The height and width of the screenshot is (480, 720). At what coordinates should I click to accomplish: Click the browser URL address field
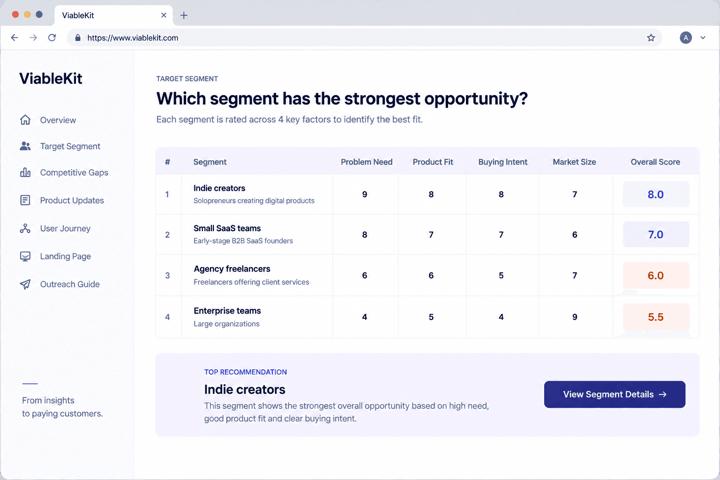(x=364, y=37)
